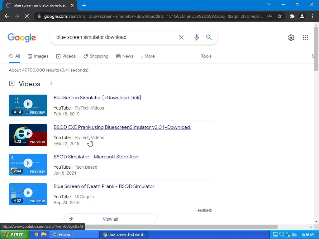319x239 pixels.
Task: Stop loading the page with X button
Action: [x=27, y=16]
